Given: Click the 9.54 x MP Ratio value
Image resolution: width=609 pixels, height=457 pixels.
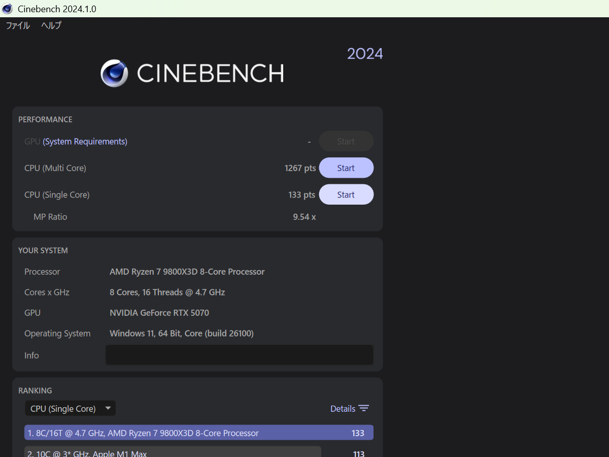Looking at the screenshot, I should tap(304, 217).
